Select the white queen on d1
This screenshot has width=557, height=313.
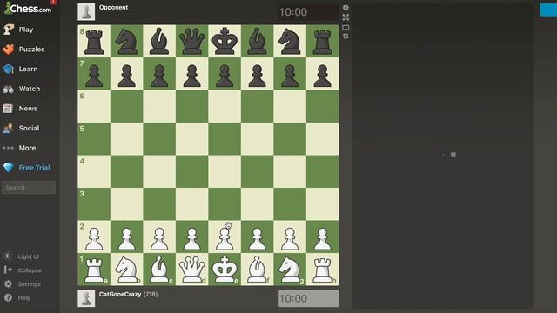pyautogui.click(x=191, y=270)
